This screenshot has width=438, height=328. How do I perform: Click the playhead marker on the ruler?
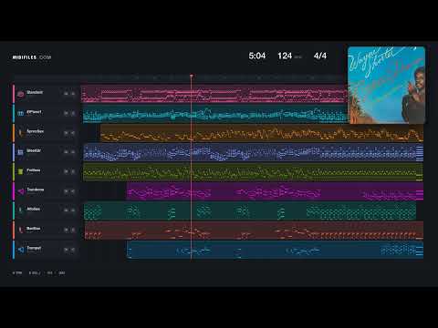click(x=192, y=76)
